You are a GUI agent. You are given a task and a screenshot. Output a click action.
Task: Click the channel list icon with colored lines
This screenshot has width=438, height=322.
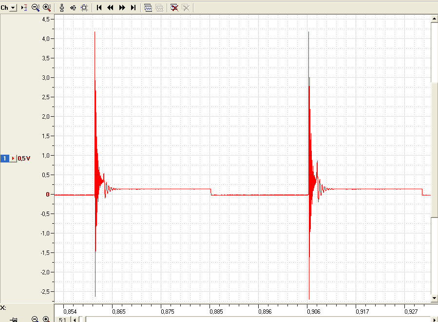(x=24, y=8)
